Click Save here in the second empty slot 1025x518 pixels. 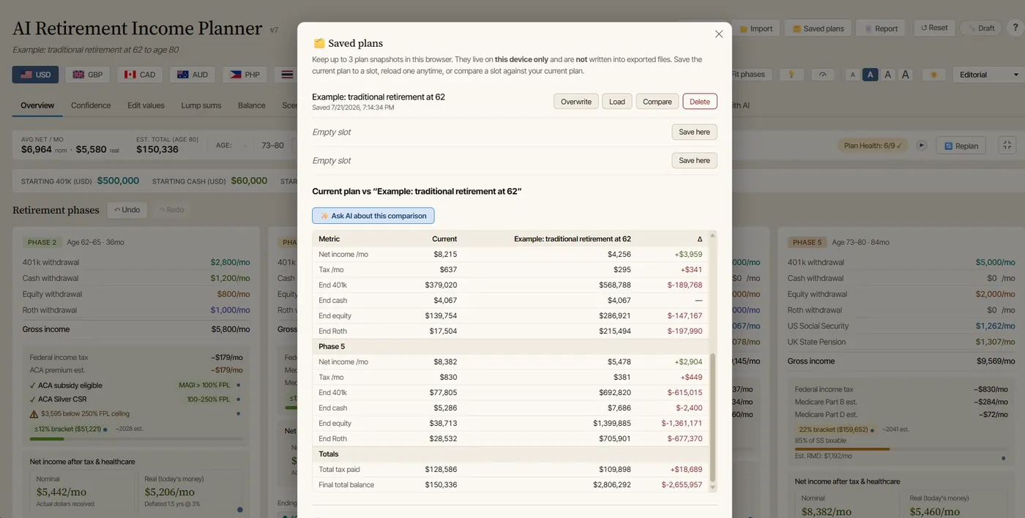pyautogui.click(x=694, y=160)
